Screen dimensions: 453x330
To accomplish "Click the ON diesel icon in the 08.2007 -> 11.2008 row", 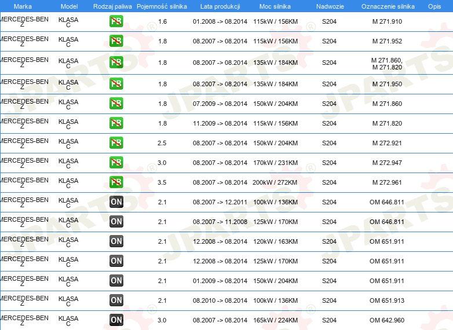I will coord(116,221).
